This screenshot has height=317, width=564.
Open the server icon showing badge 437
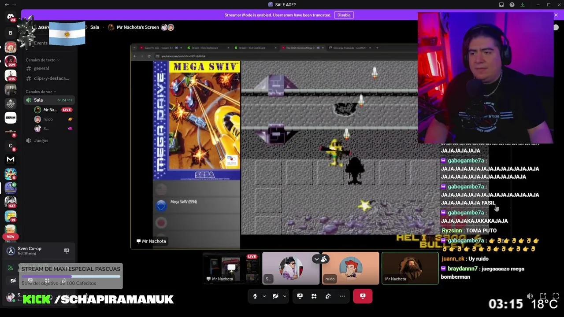coord(11,202)
